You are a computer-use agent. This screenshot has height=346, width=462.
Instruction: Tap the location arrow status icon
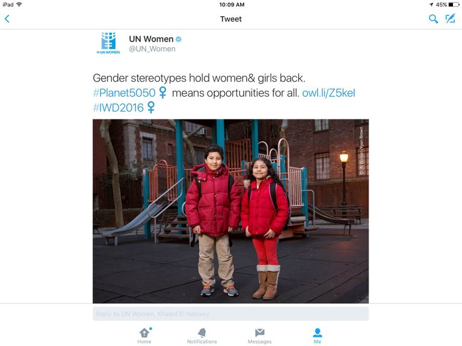pos(431,5)
